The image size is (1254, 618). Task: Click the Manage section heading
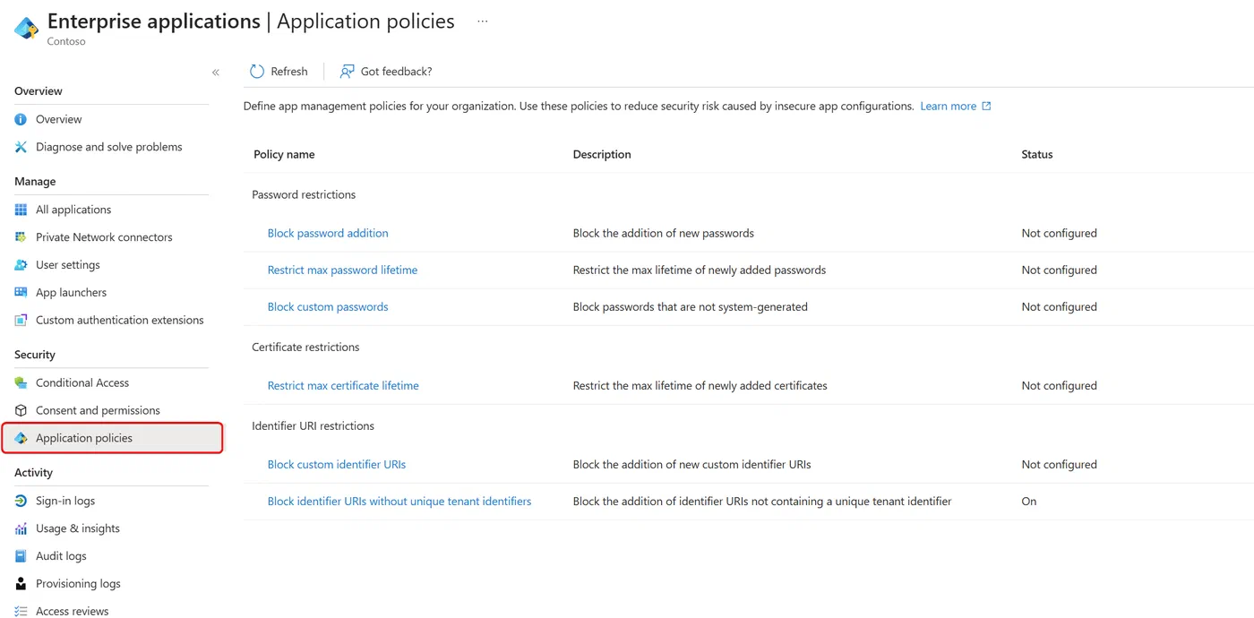[x=35, y=181]
